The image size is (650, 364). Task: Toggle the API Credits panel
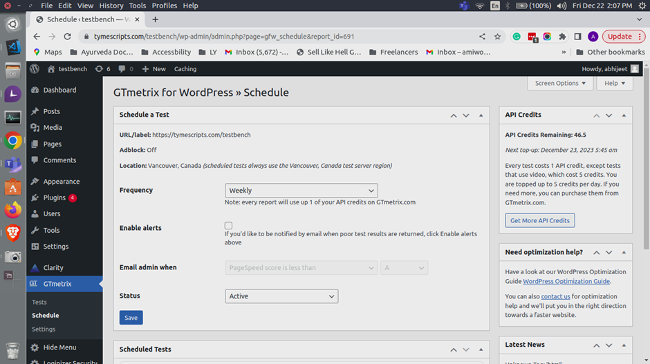pyautogui.click(x=624, y=115)
